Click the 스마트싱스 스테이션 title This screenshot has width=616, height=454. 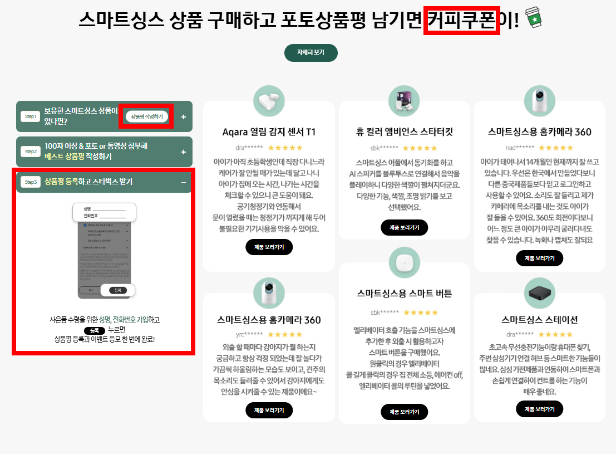(x=540, y=320)
